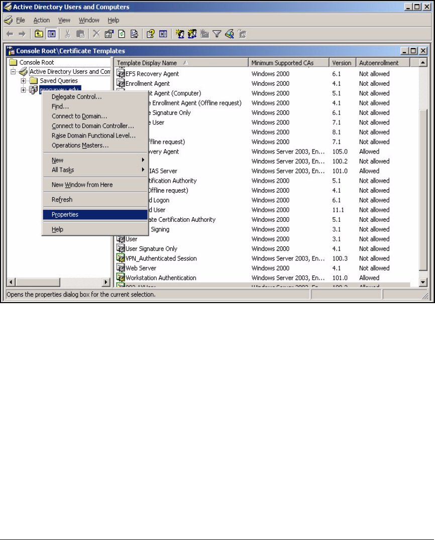Choose Raise Domain Functional Level...
Image resolution: width=435 pixels, height=540 pixels.
point(95,136)
